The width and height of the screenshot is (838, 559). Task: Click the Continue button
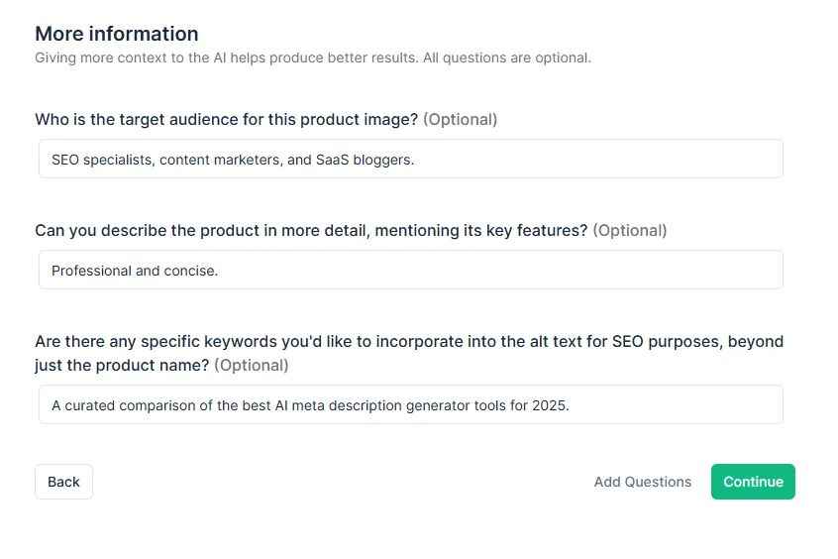pyautogui.click(x=753, y=482)
